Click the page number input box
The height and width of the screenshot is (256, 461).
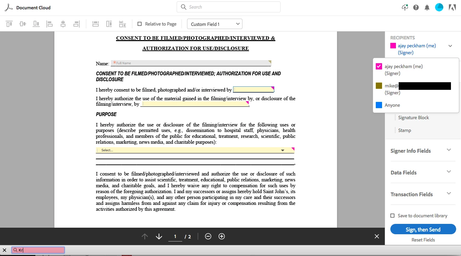(x=175, y=237)
